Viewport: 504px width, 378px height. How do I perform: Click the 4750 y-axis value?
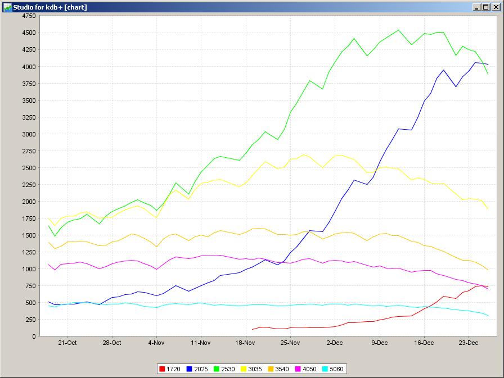tap(29, 16)
